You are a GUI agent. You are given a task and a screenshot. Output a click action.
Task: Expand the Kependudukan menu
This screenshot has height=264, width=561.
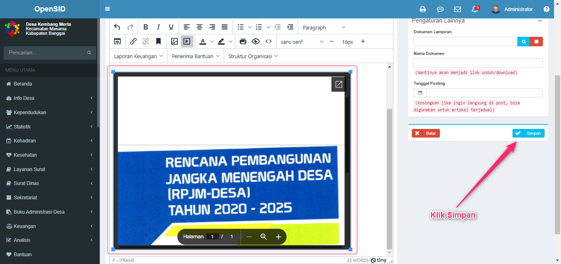[x=49, y=112]
